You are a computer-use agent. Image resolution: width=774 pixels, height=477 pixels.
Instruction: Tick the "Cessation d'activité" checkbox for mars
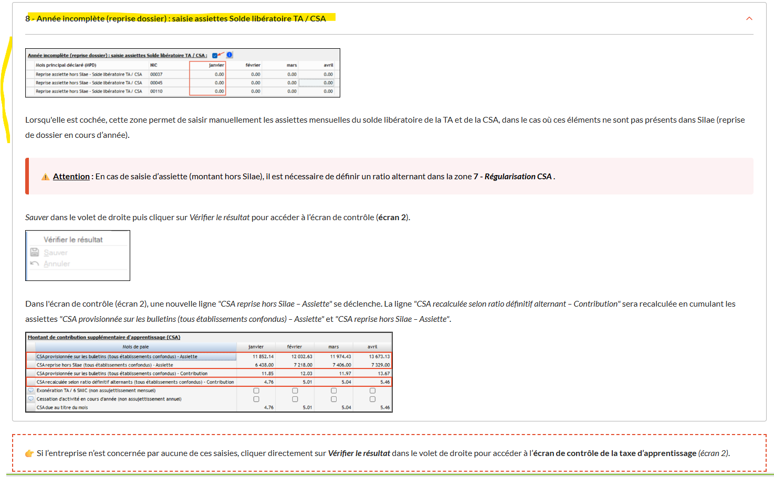(333, 399)
